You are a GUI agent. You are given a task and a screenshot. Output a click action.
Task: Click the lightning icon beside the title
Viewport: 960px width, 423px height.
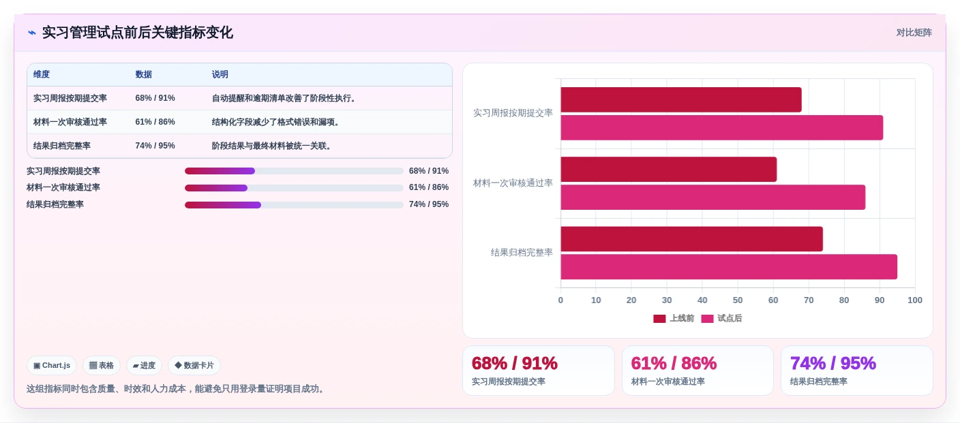(31, 33)
